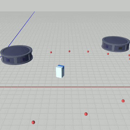Click the red sphere just below the right platform
The width and height of the screenshot is (130, 130).
[108, 54]
